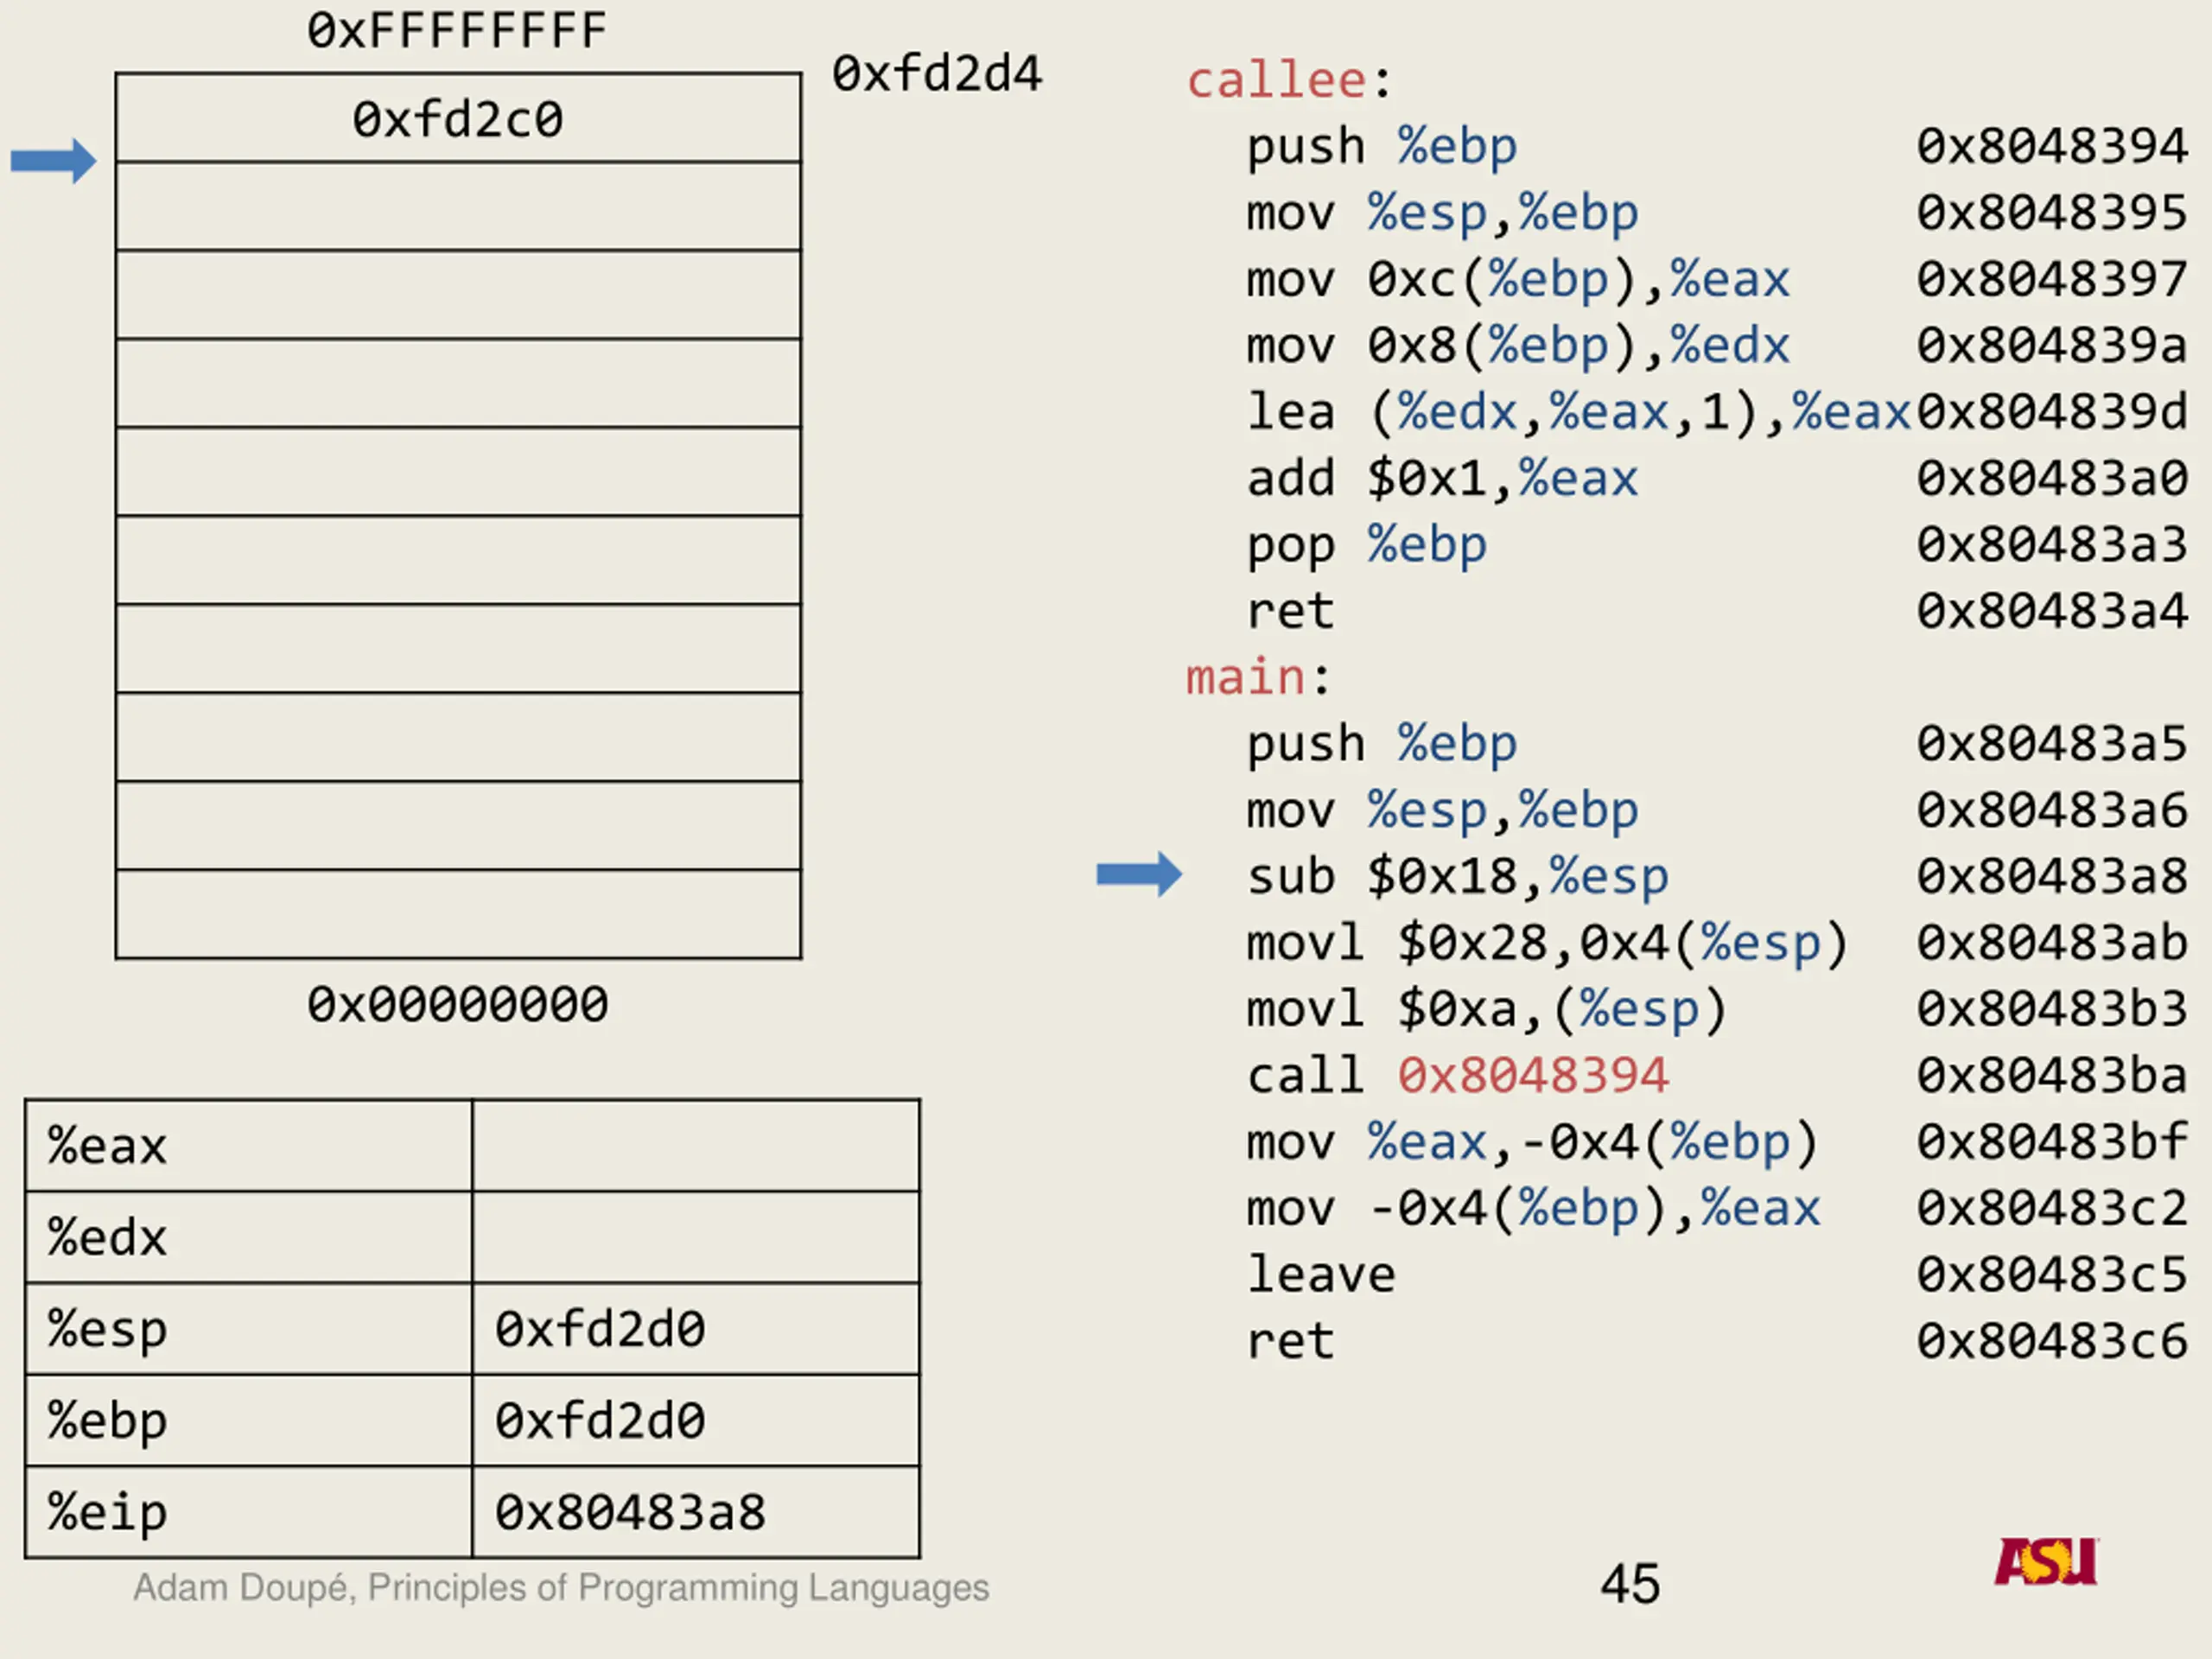
Task: Select the mov %eax,-0x4(%ebp) instruction
Action: point(1532,1142)
